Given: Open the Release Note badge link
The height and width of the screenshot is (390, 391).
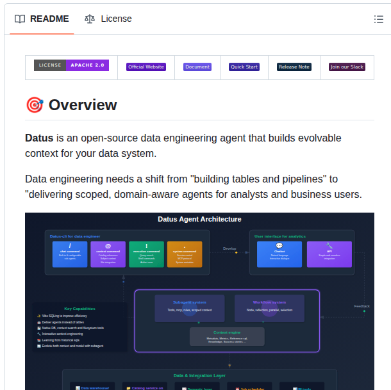Looking at the screenshot, I should tap(294, 67).
